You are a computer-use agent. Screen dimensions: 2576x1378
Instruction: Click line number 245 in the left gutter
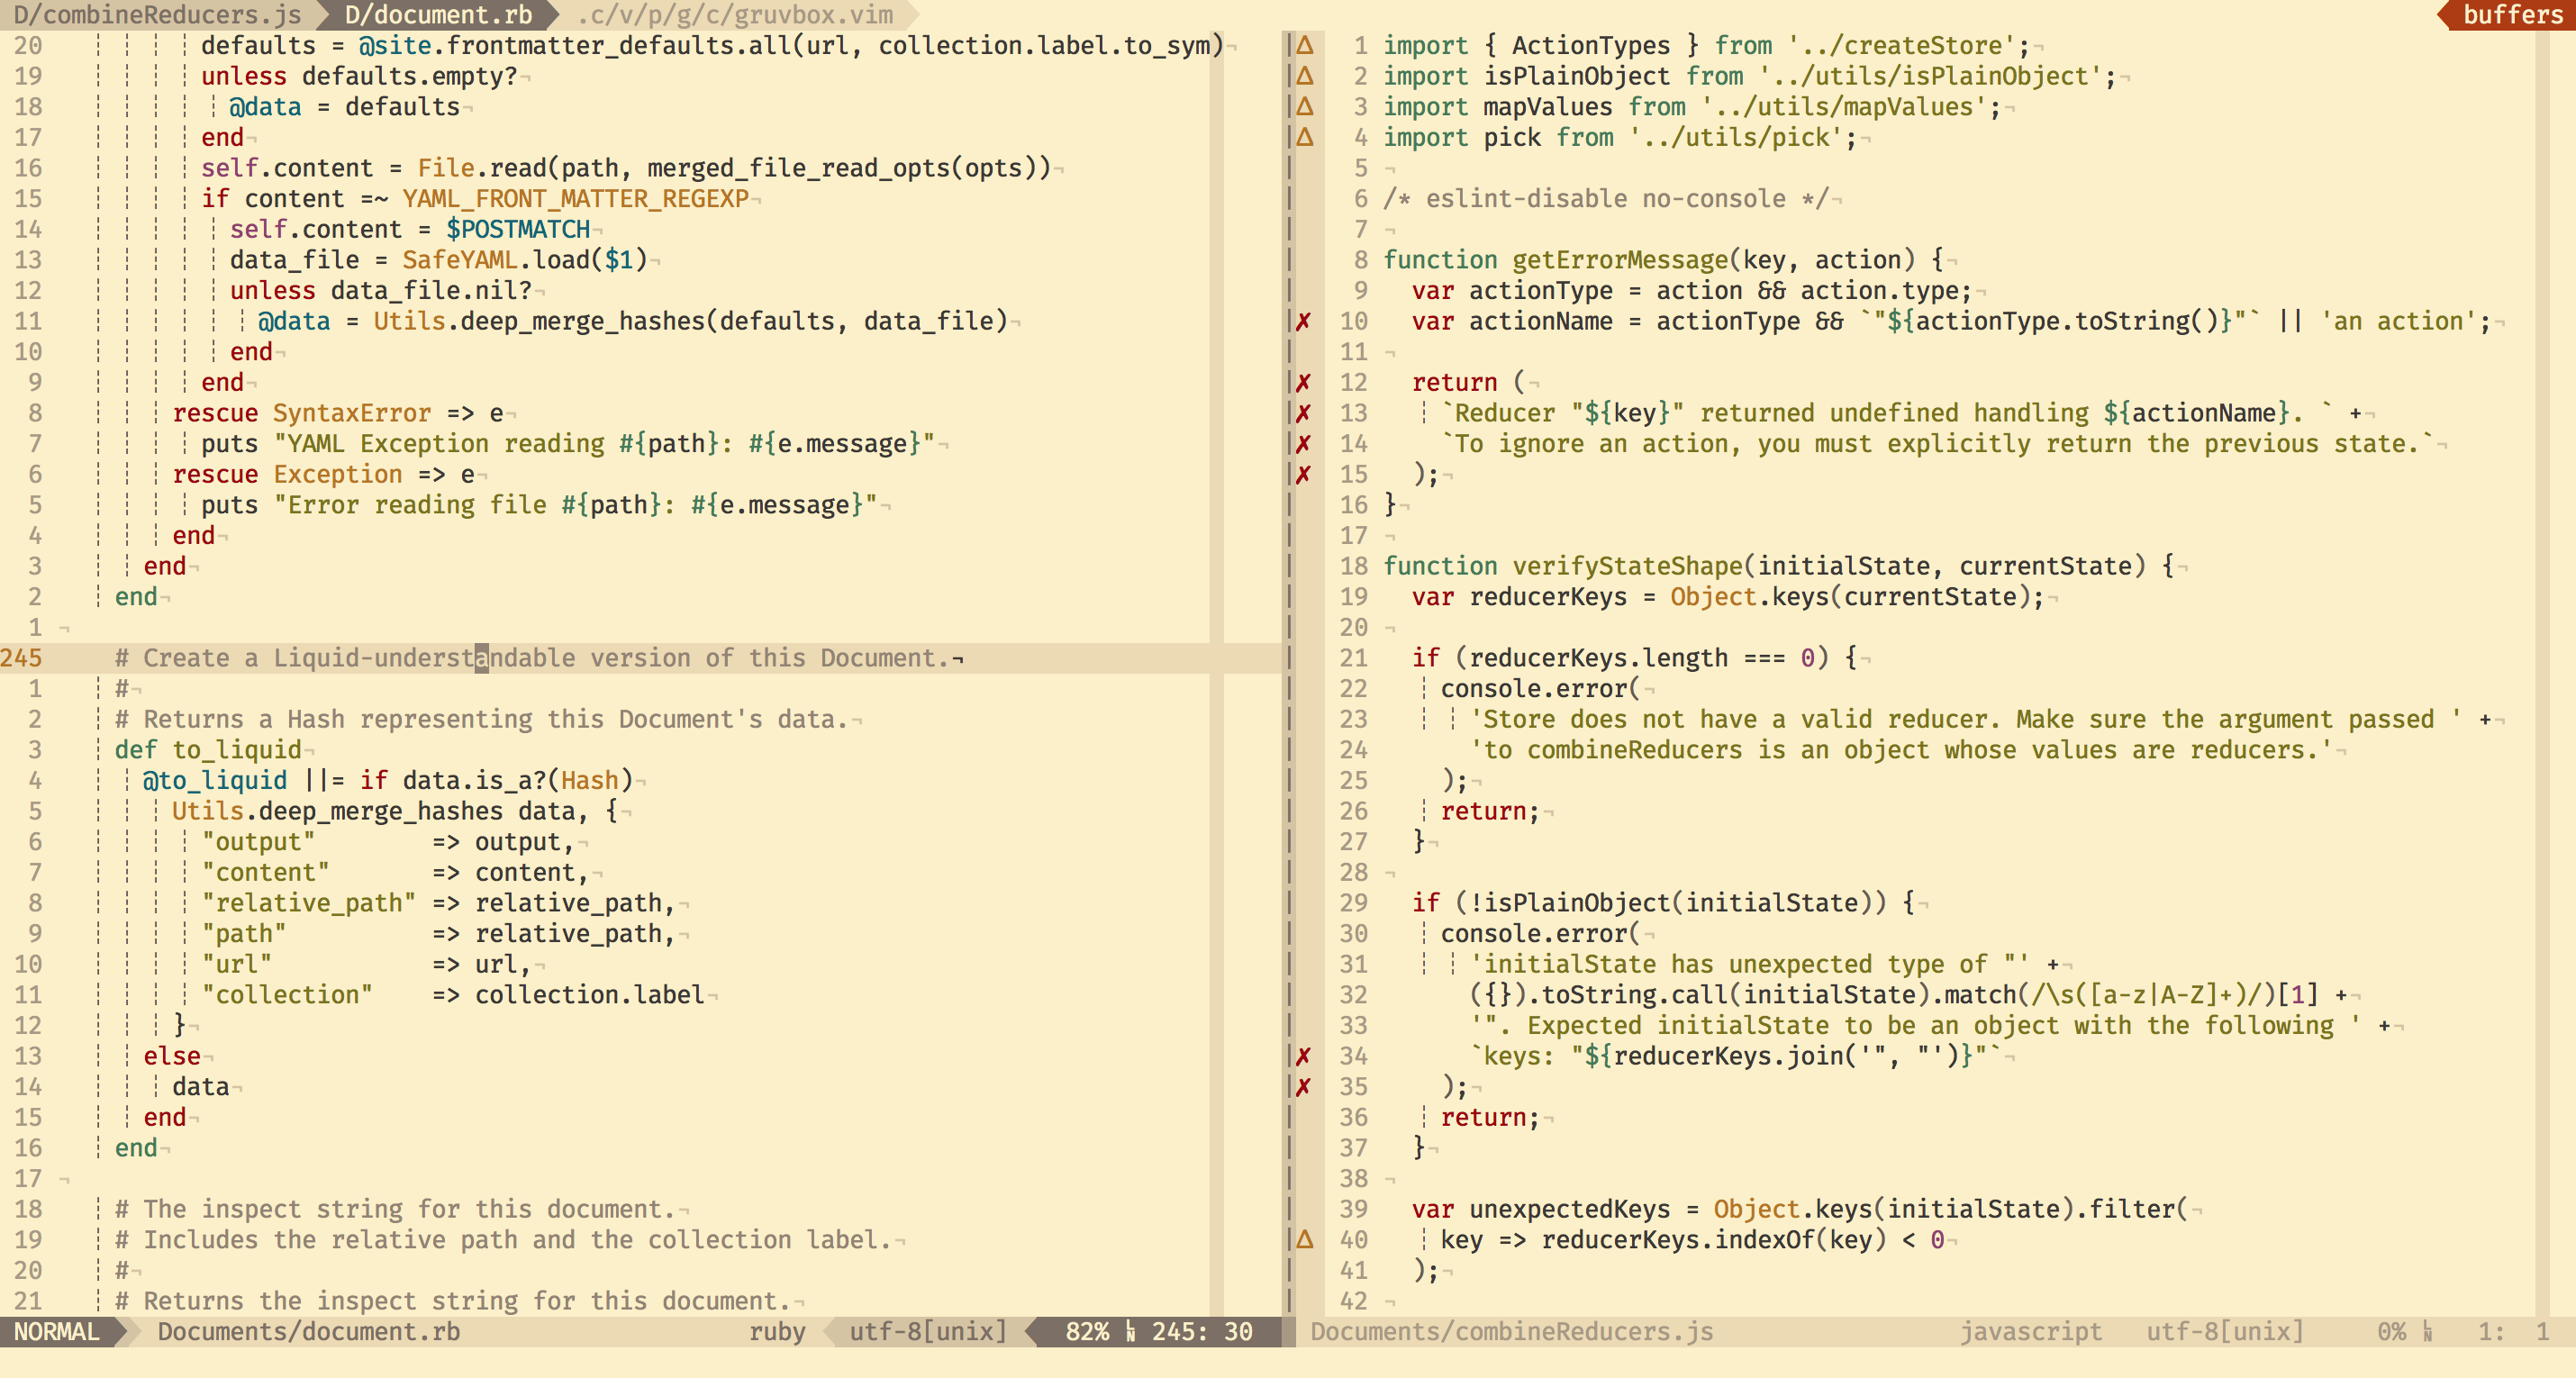click(22, 658)
